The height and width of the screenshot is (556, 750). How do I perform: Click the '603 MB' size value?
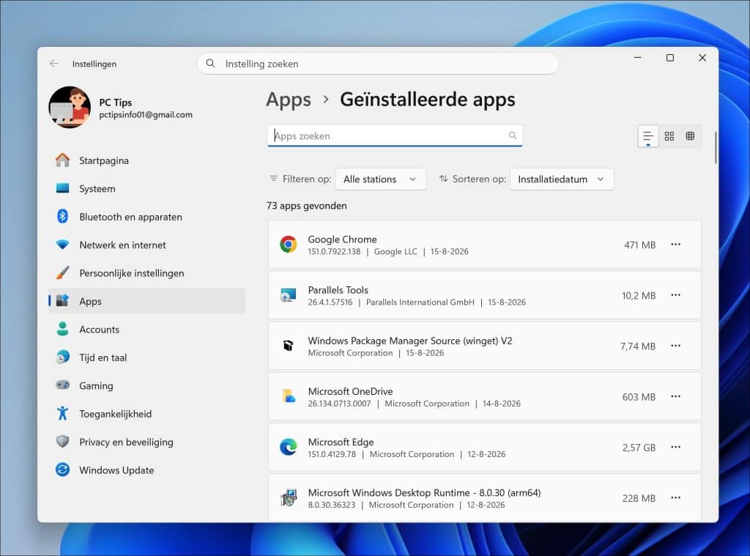pos(639,397)
